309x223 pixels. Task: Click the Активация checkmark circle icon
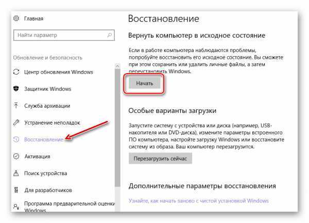pos(16,157)
